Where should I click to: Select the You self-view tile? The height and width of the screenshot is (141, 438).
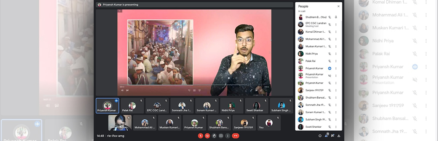269,123
